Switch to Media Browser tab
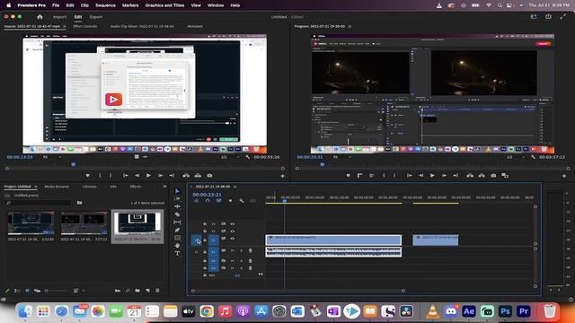 (57, 187)
